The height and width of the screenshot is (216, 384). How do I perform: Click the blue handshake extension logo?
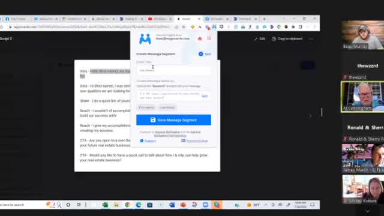pos(145,39)
